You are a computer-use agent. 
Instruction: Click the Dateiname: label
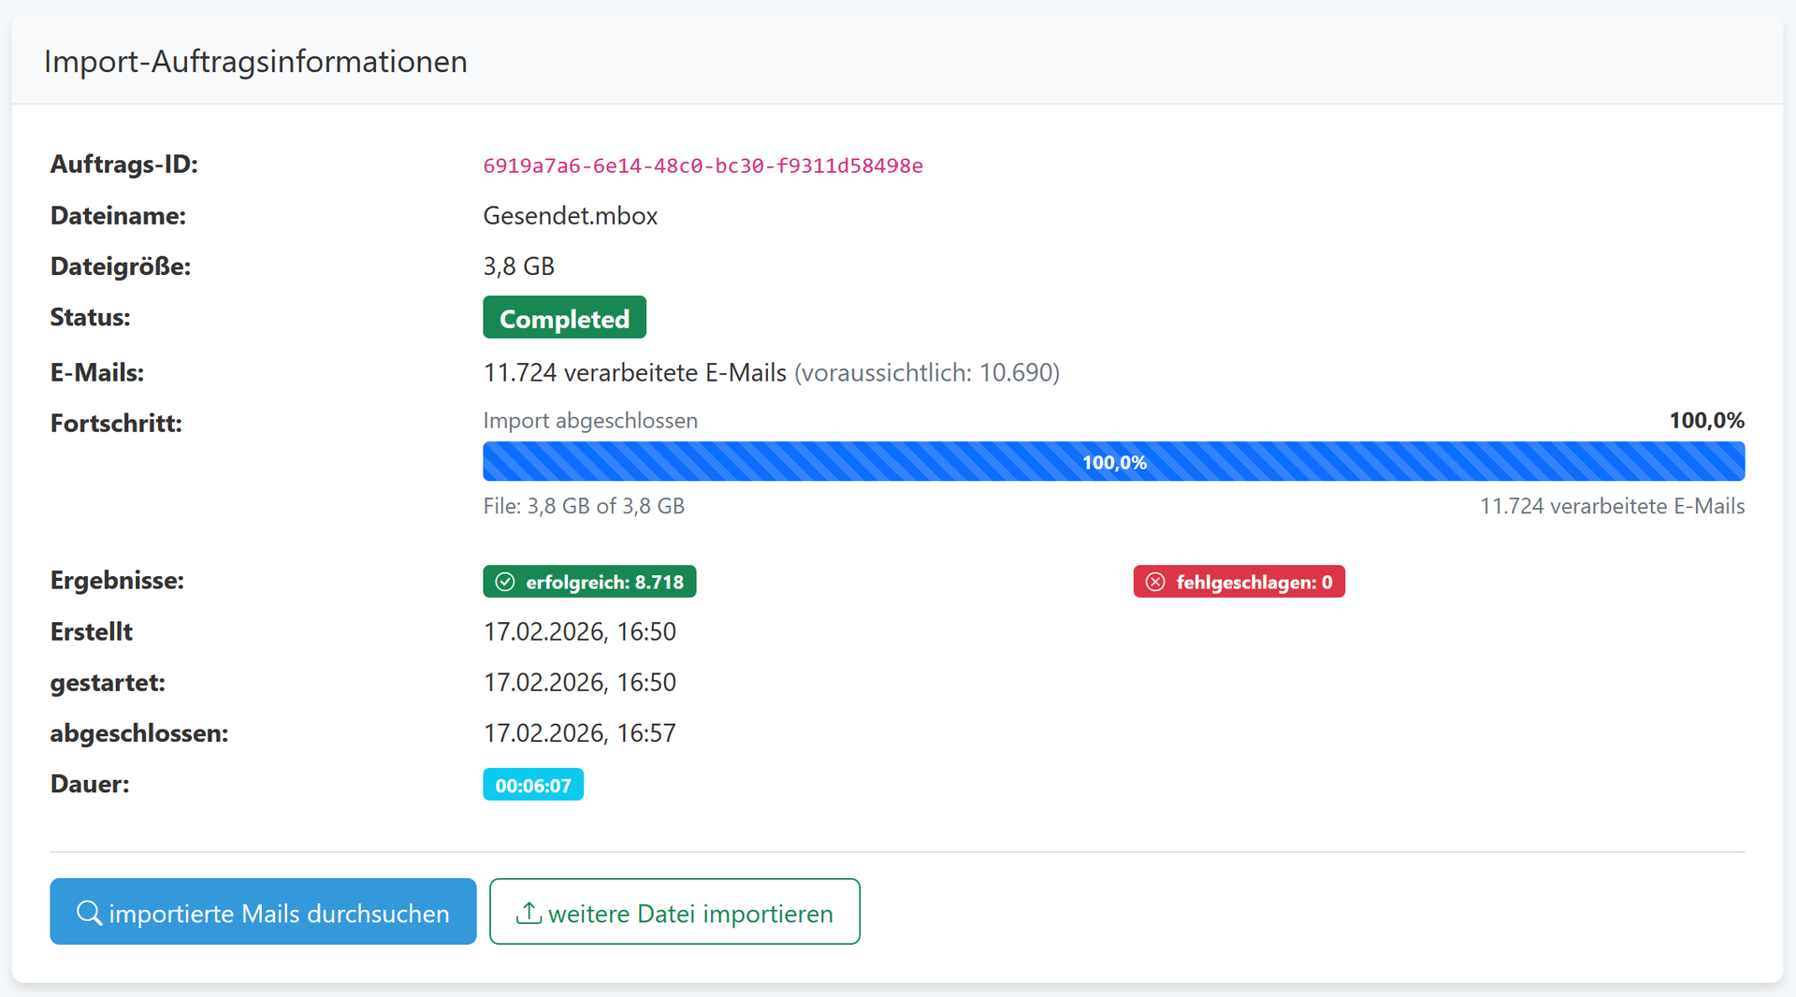pyautogui.click(x=118, y=216)
